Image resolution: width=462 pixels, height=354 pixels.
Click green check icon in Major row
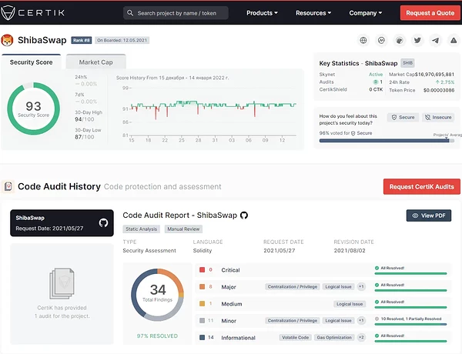pos(377,285)
